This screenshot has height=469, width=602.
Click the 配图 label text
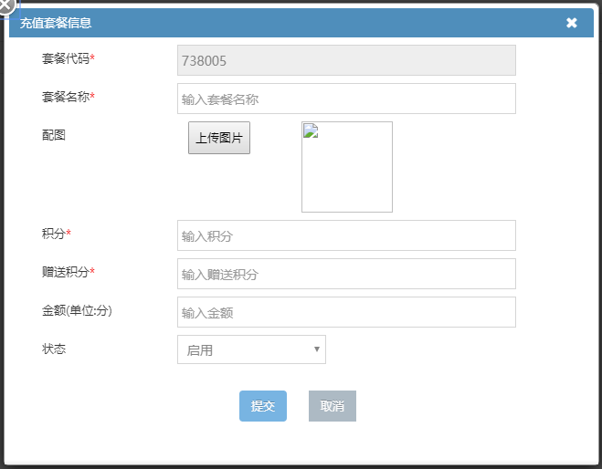(x=53, y=135)
